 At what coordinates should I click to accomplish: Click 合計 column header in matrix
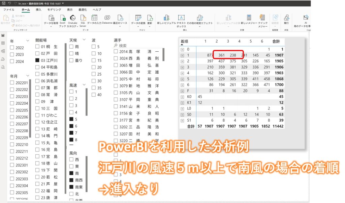coord(276,41)
